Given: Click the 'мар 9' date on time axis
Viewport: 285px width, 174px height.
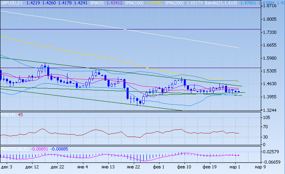Looking at the screenshot, I should click(260, 168).
